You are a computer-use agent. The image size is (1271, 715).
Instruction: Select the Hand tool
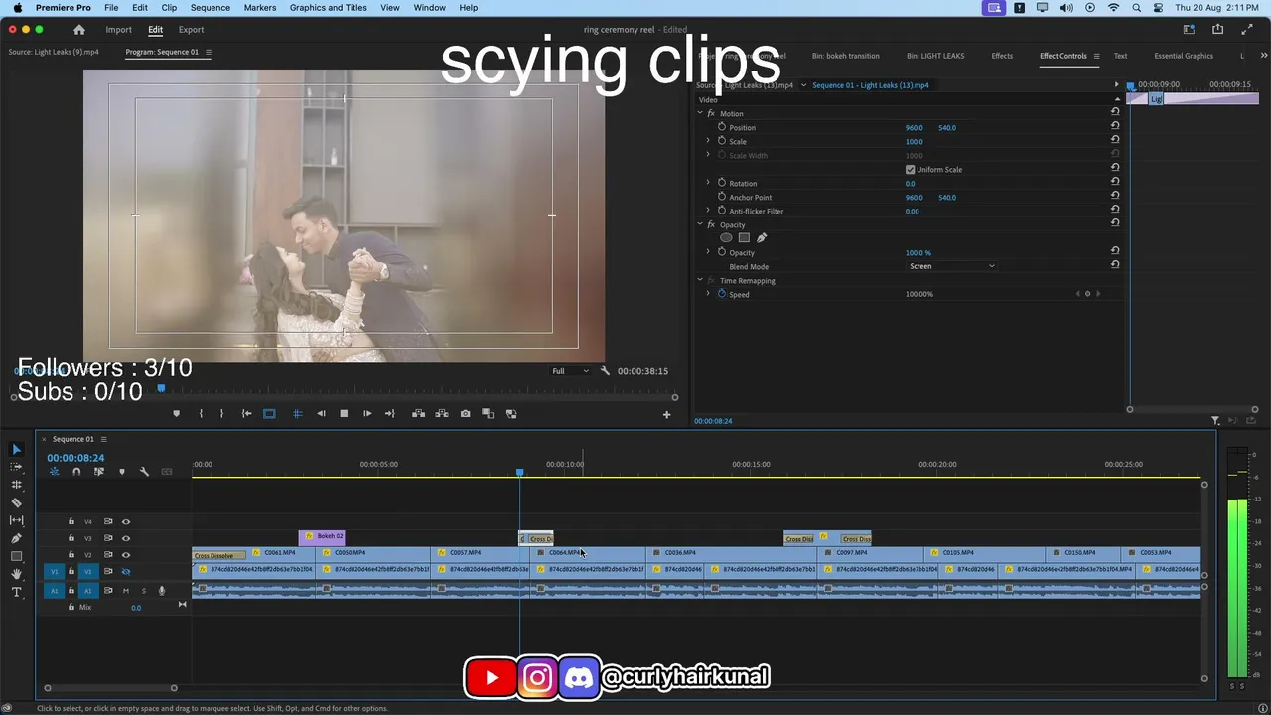(16, 574)
